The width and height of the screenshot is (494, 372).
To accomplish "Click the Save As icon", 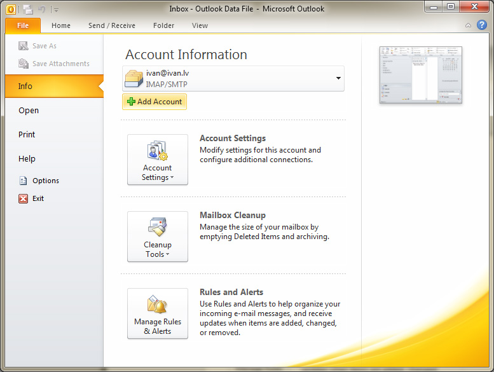I will tap(24, 46).
